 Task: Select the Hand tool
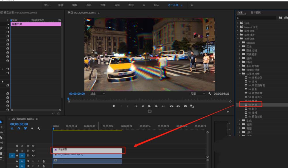(1, 153)
